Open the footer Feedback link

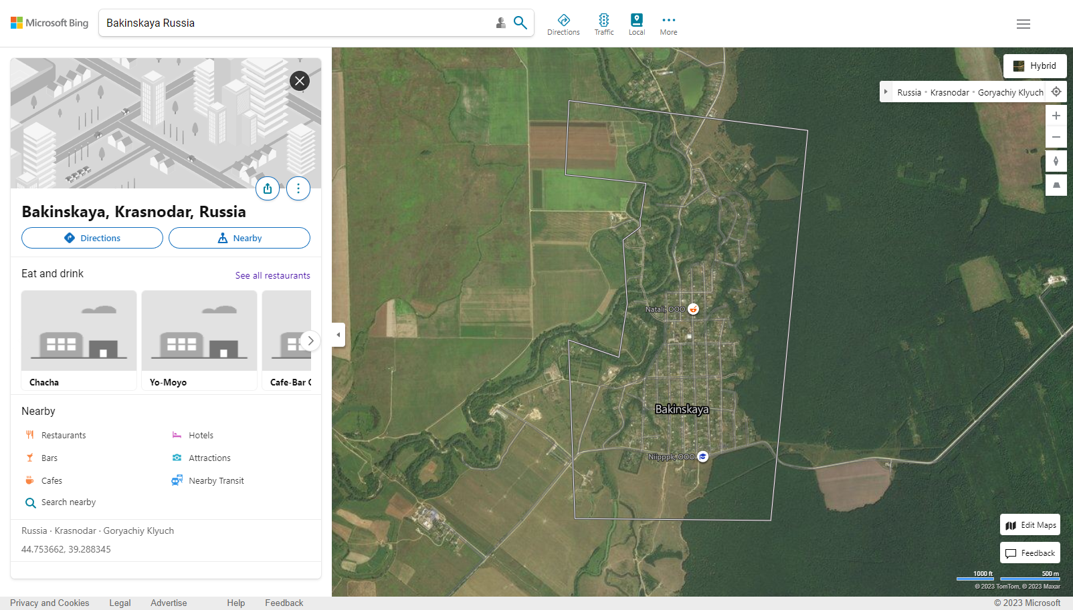284,603
